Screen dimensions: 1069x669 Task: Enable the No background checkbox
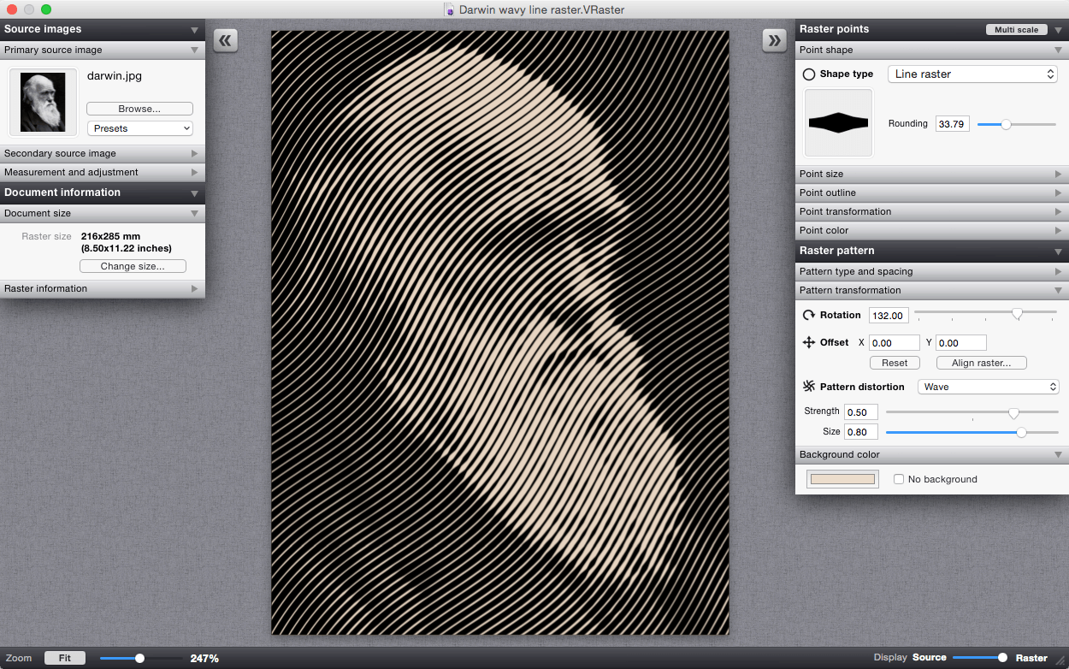tap(897, 479)
